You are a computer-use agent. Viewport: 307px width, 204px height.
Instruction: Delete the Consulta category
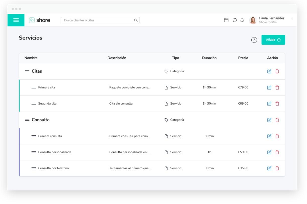pos(277,120)
